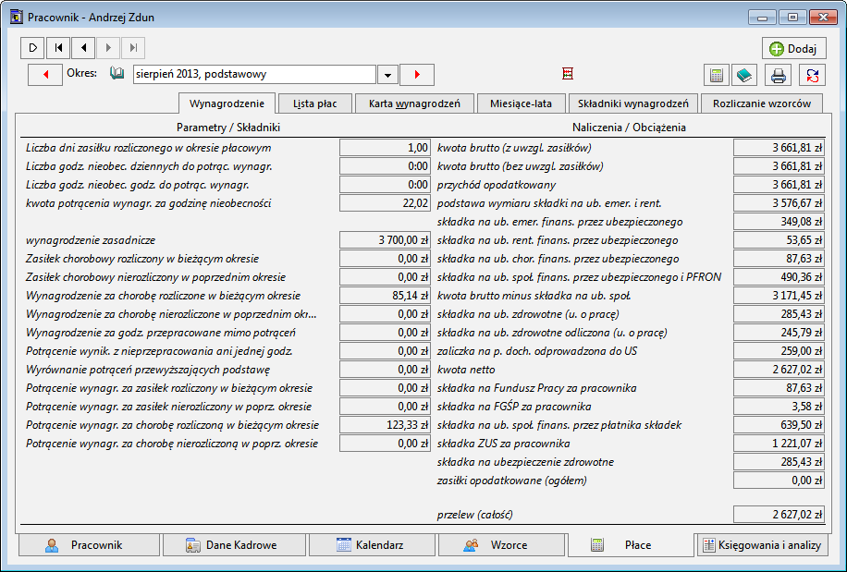Click the label składka na Fundusz Pracy za pracownika
847x572 pixels.
[537, 388]
